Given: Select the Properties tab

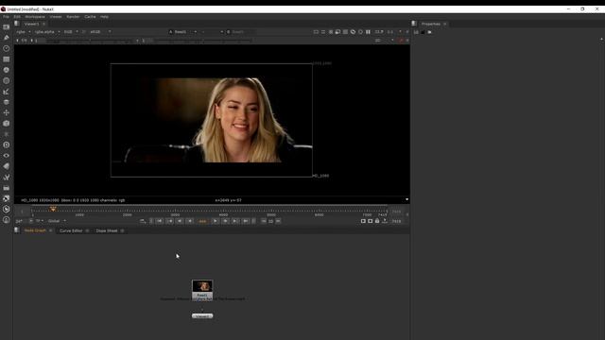Looking at the screenshot, I should [x=431, y=24].
